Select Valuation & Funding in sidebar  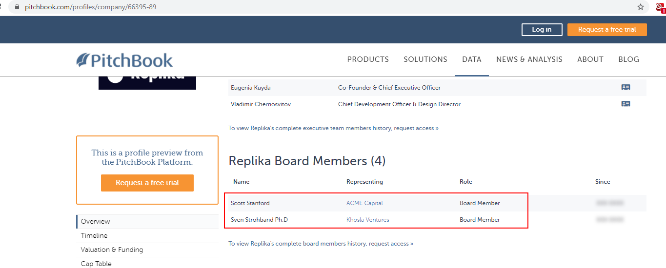pos(147,249)
